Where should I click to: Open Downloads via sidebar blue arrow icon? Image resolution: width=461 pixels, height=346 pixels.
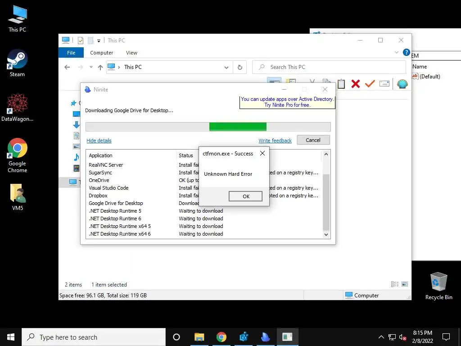[x=77, y=124]
